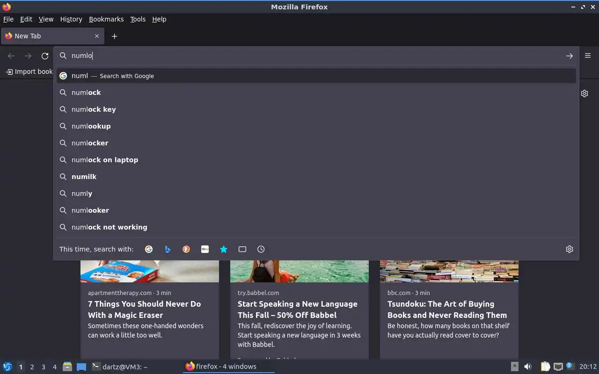Click the books pile article thumbnail

coord(449,271)
